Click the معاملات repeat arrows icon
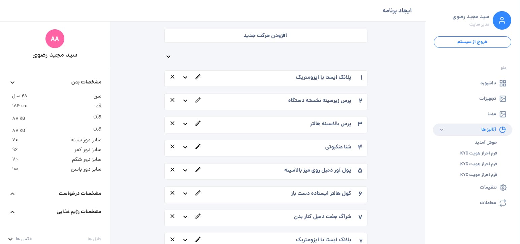 point(503,203)
